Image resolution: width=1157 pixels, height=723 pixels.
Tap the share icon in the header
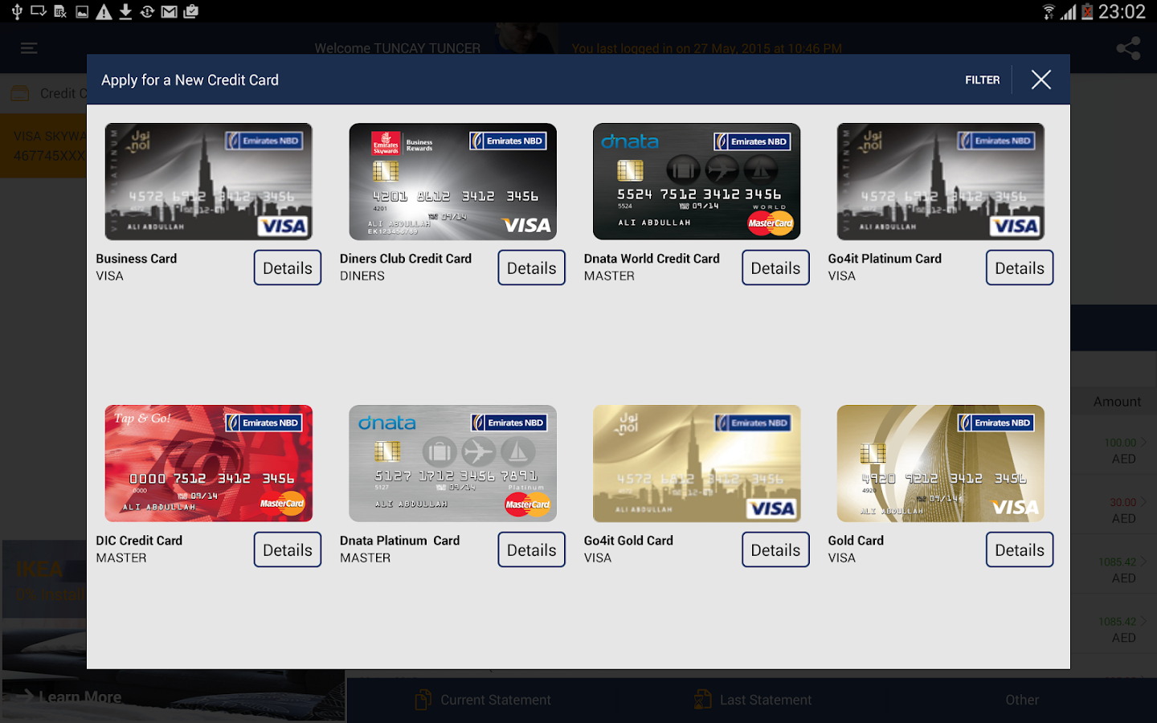(1128, 48)
